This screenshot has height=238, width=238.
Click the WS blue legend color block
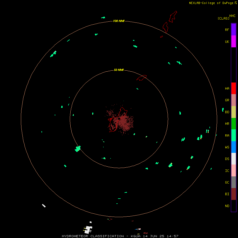pos(234,147)
